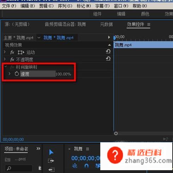Expand the 速度 property

pyautogui.click(x=10, y=74)
